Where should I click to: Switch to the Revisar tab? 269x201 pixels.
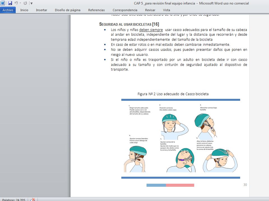coord(150,10)
